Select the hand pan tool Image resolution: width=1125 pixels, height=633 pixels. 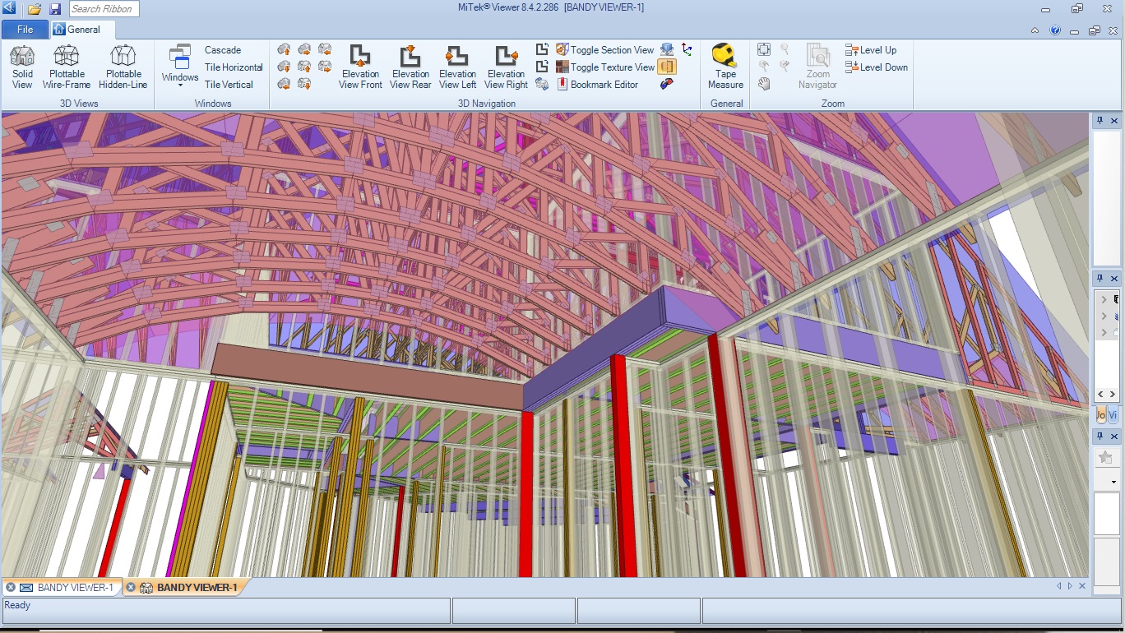[764, 84]
